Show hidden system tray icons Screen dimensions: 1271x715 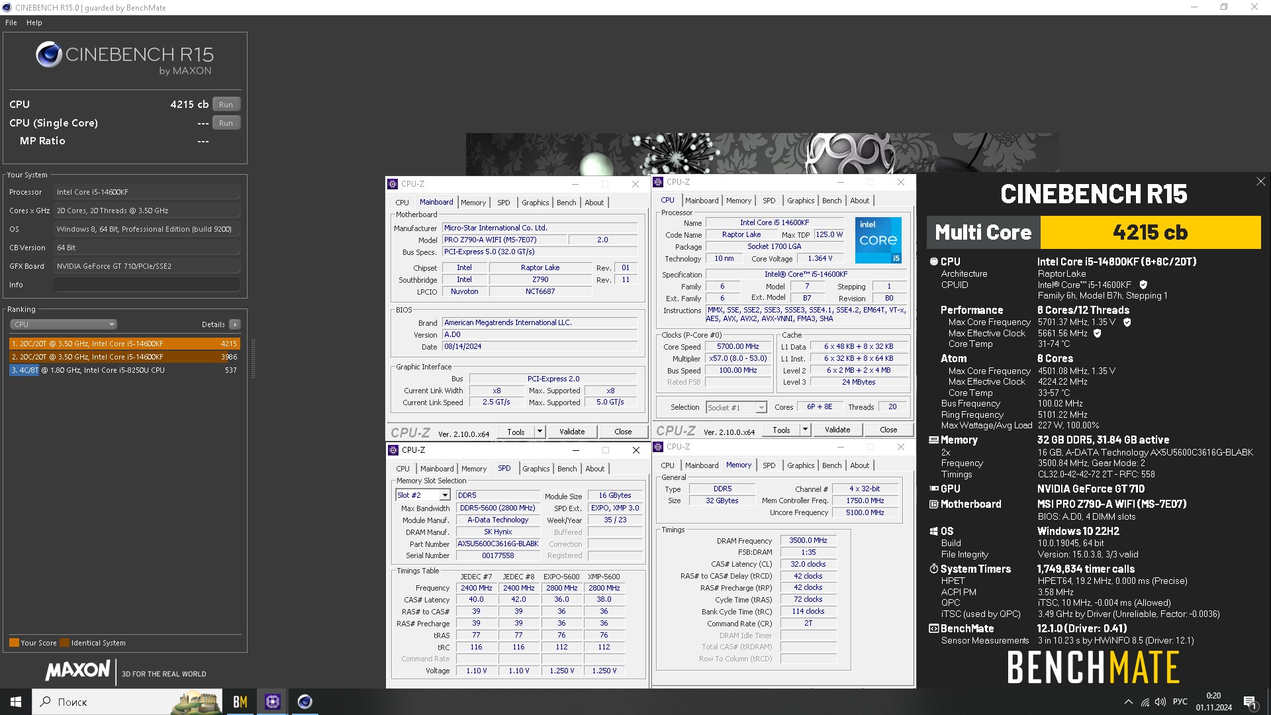[1128, 702]
